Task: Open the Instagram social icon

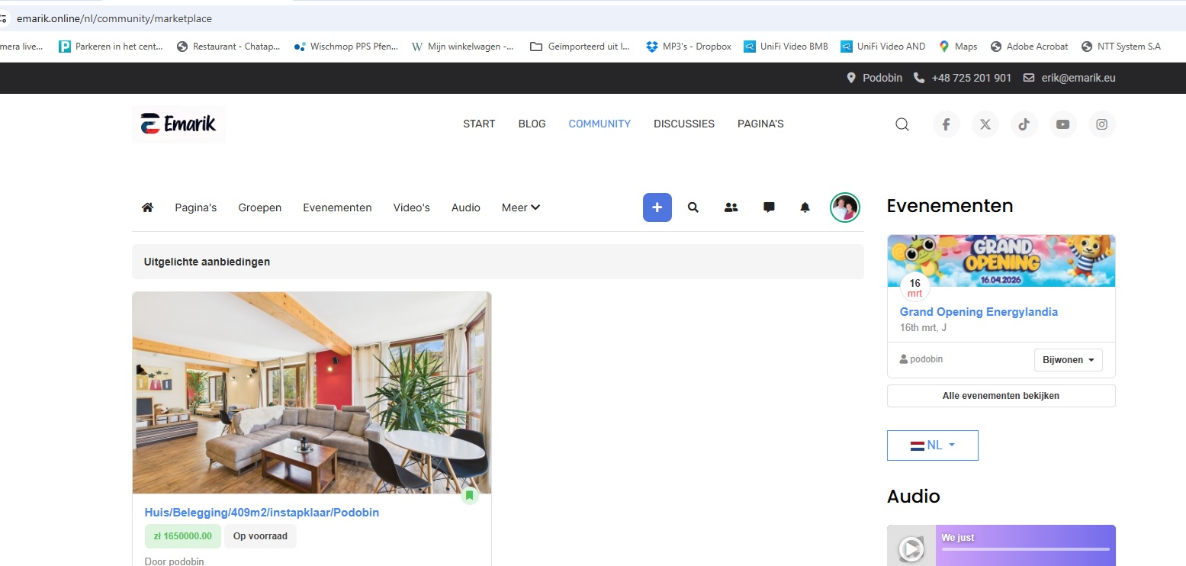Action: 1101,124
